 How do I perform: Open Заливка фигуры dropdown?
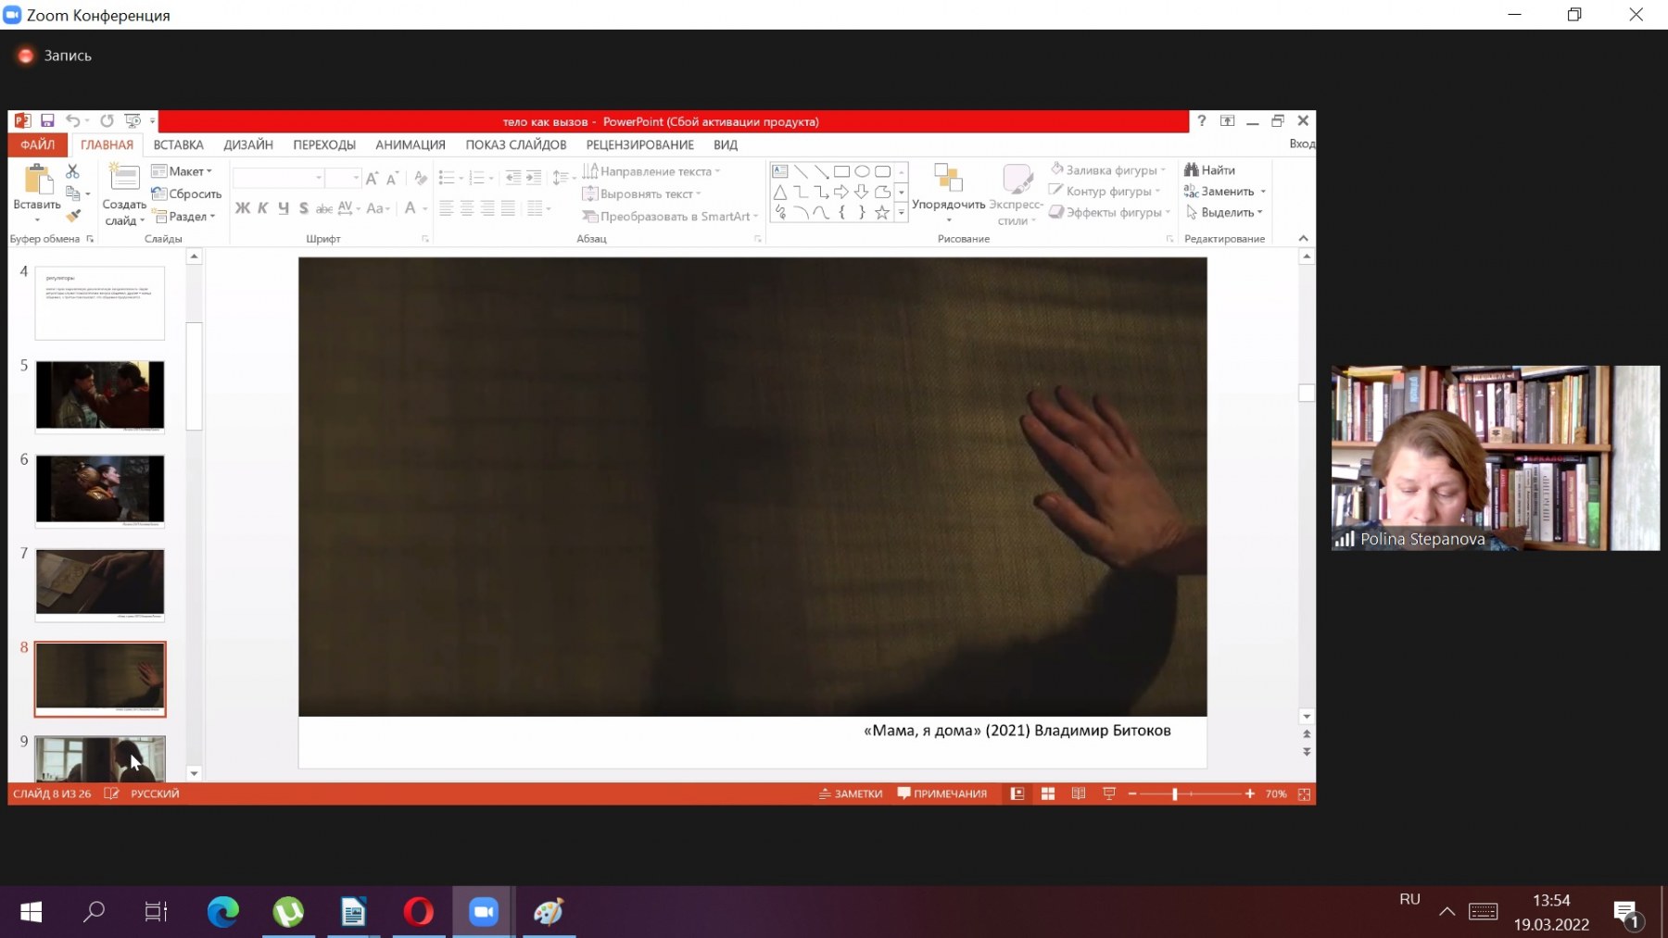[x=1107, y=170]
